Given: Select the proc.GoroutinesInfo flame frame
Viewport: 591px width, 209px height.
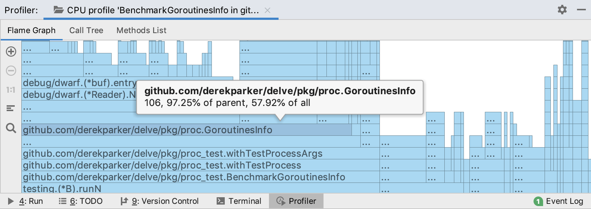Looking at the screenshot, I should tap(147, 130).
